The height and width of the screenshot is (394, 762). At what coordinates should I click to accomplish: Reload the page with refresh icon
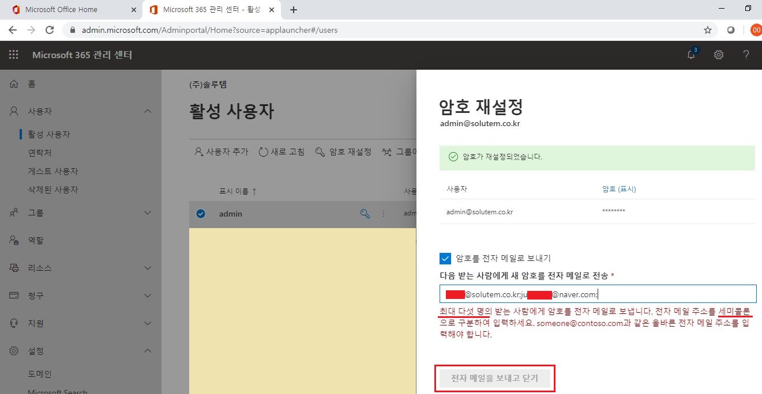50,30
